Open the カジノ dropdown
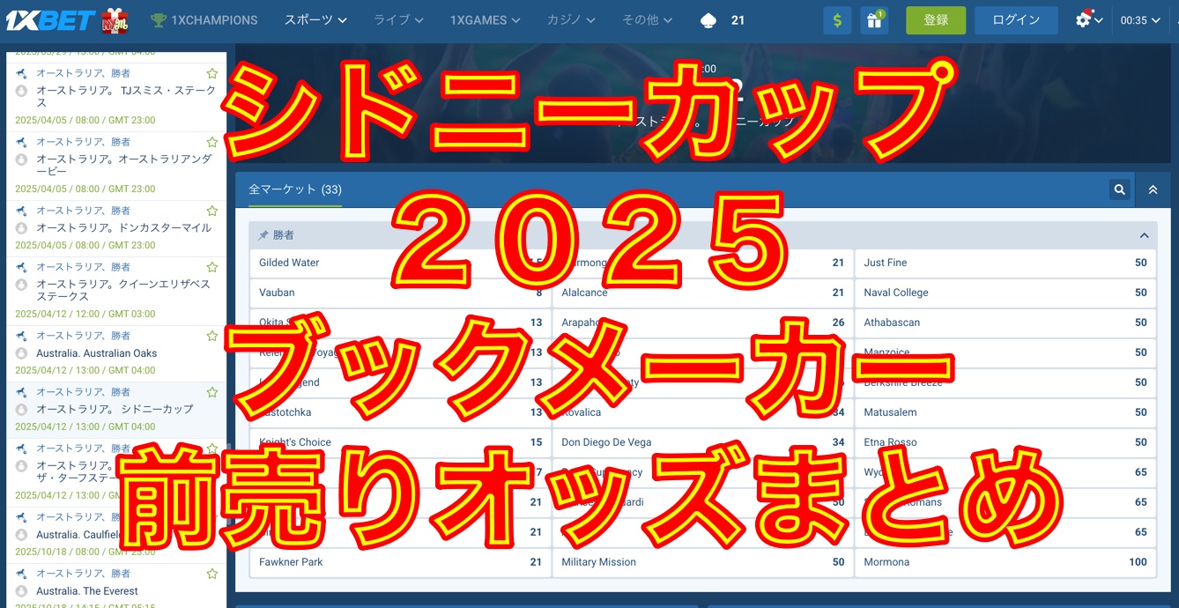The width and height of the screenshot is (1179, 608). (x=572, y=19)
